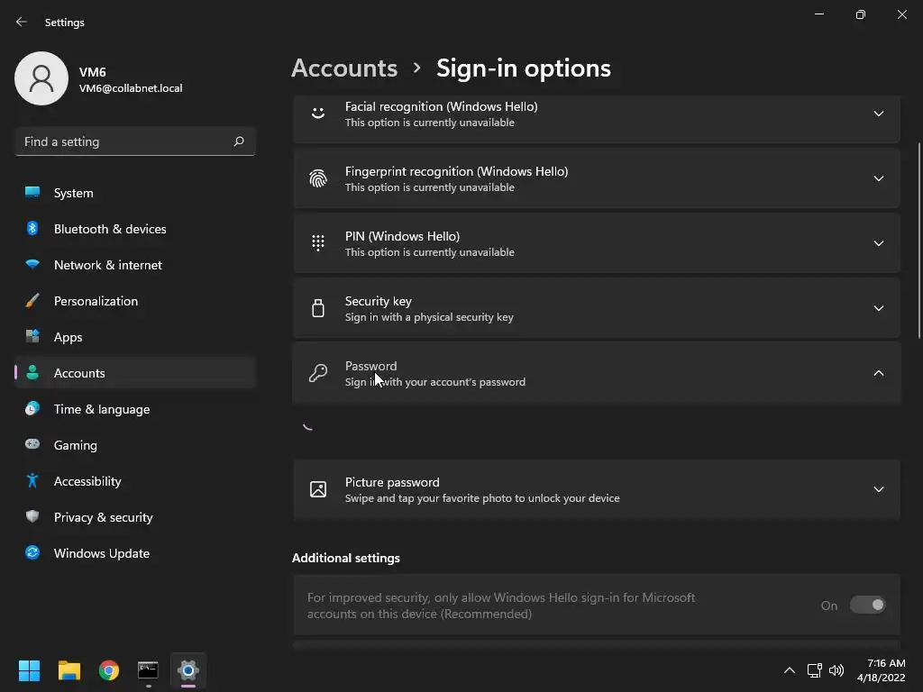Viewport: 923px width, 692px height.
Task: Click the Security key icon
Action: pos(318,308)
